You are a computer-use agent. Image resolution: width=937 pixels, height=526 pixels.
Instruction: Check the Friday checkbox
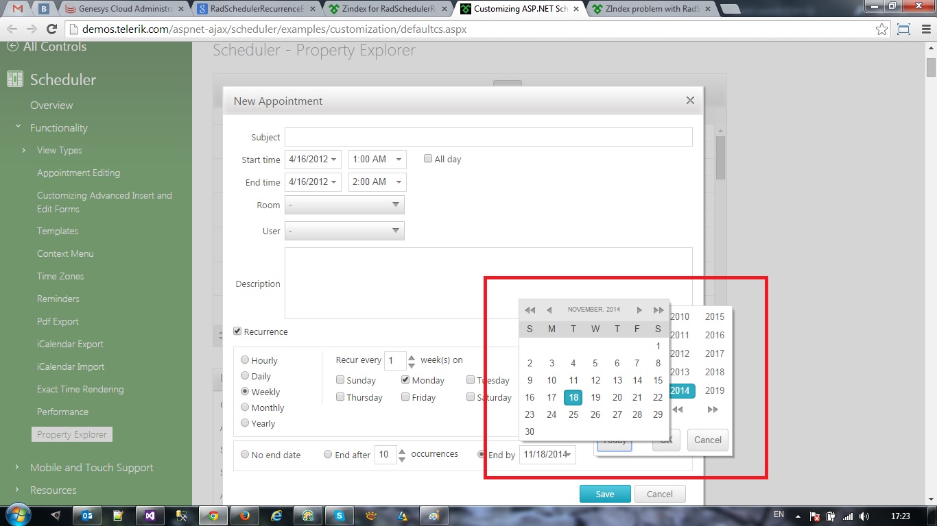tap(405, 397)
